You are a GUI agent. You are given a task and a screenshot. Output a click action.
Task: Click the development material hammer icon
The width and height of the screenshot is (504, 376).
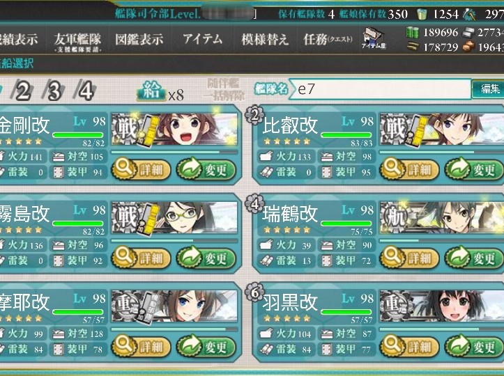[x=469, y=15]
